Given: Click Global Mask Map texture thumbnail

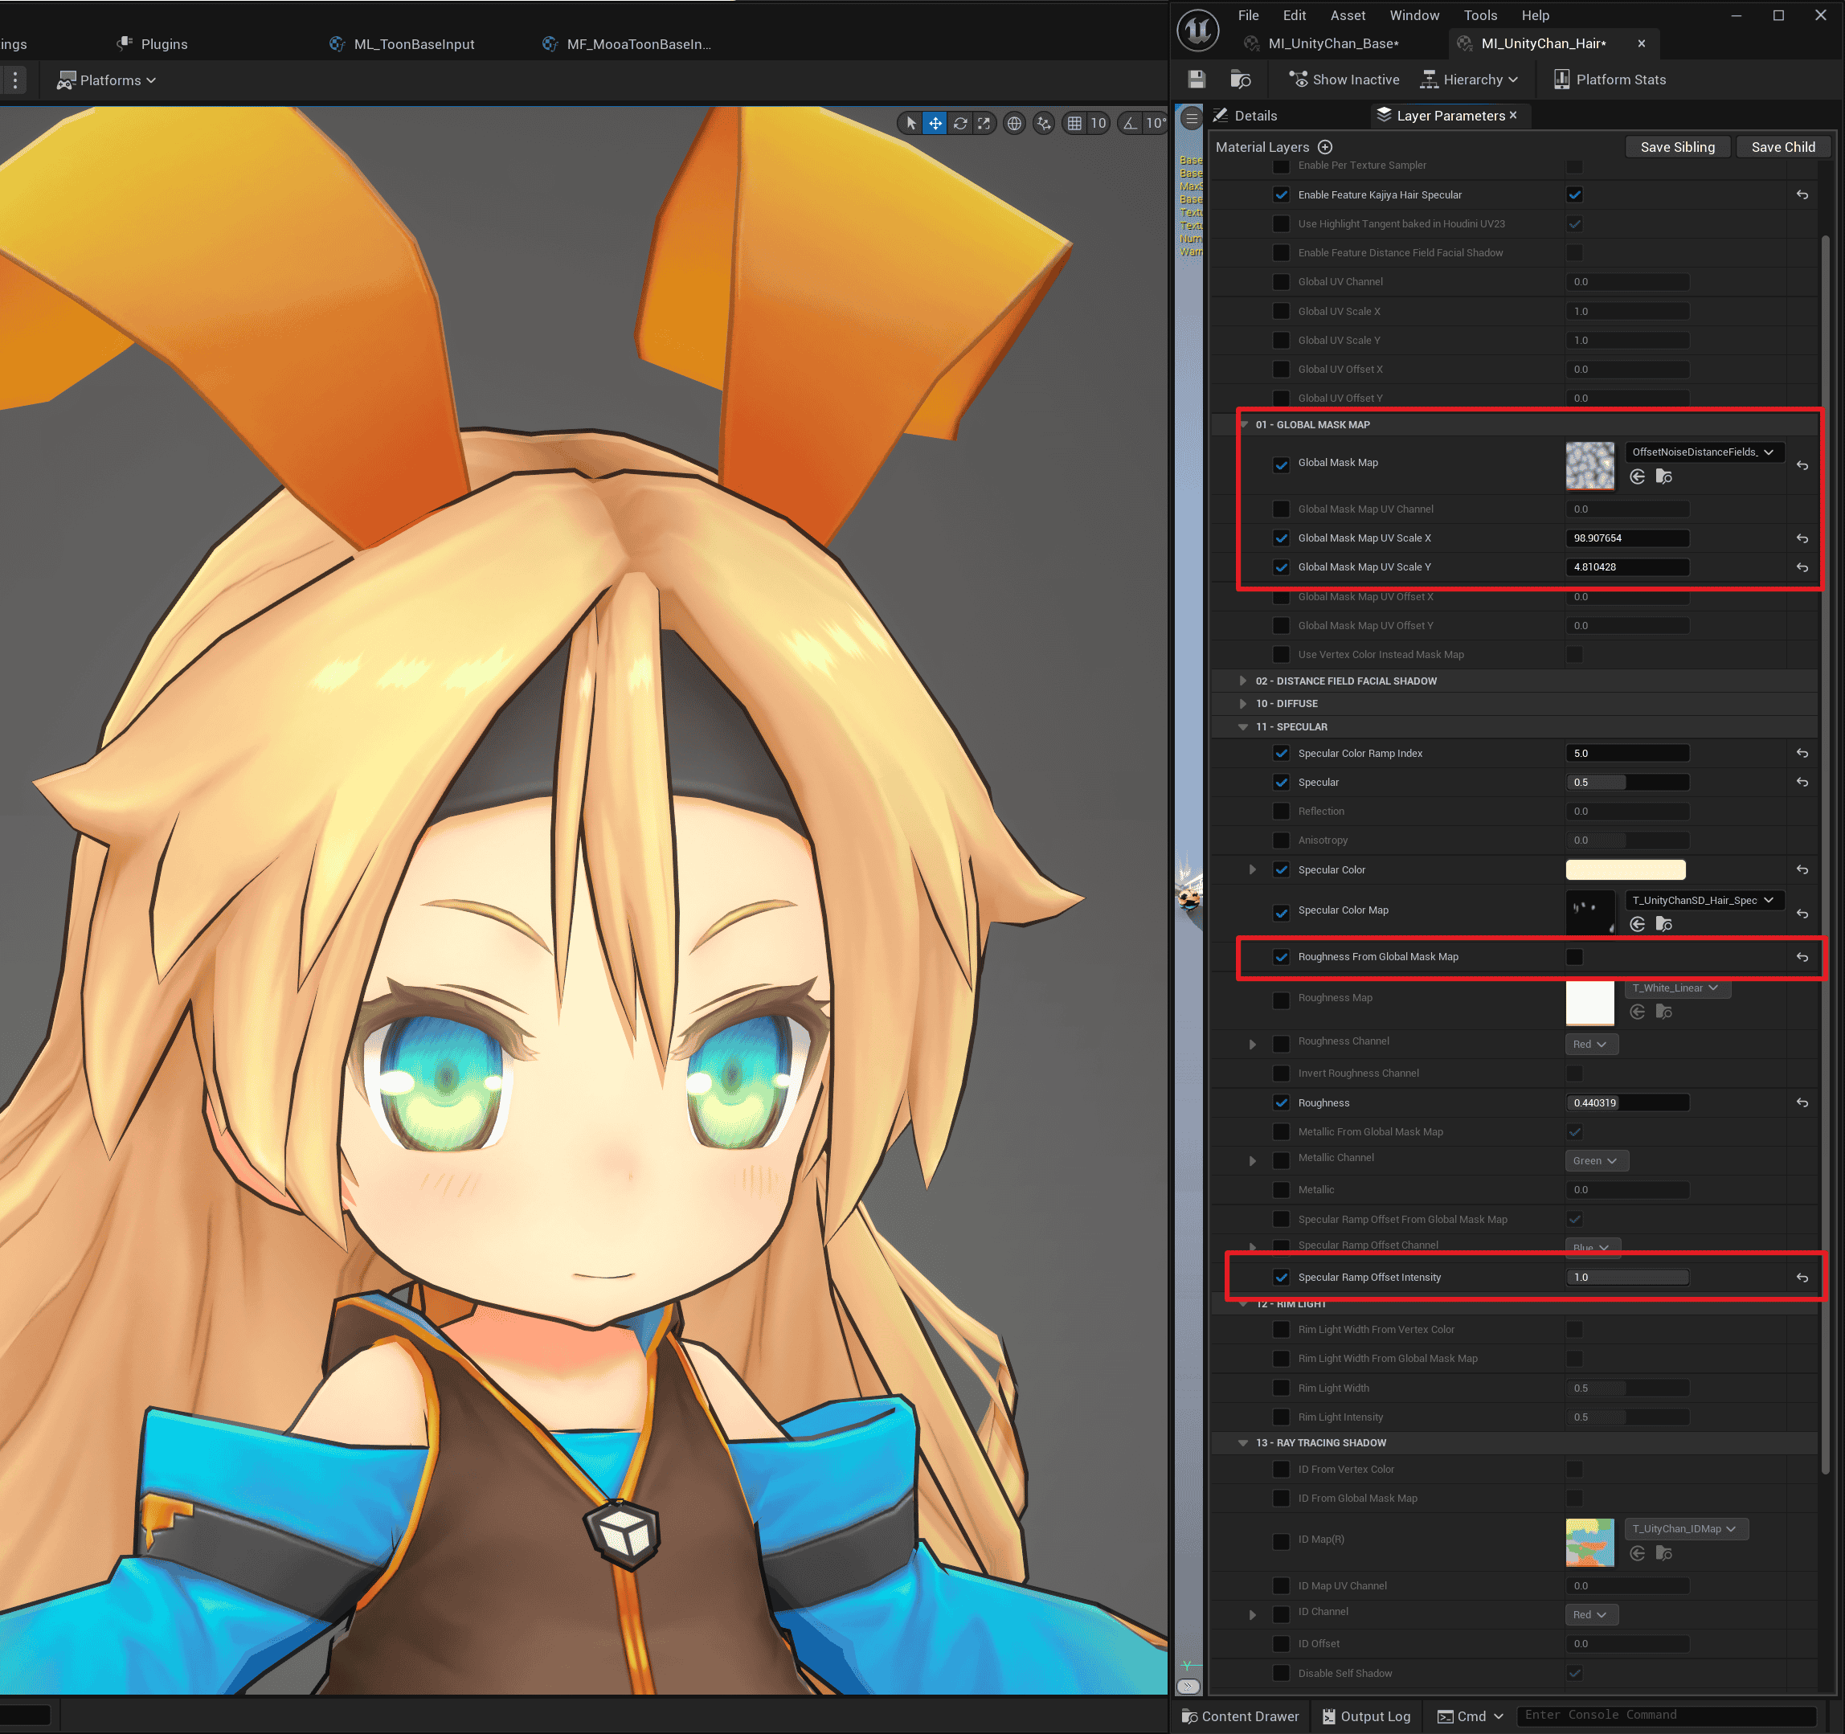Looking at the screenshot, I should coord(1589,466).
